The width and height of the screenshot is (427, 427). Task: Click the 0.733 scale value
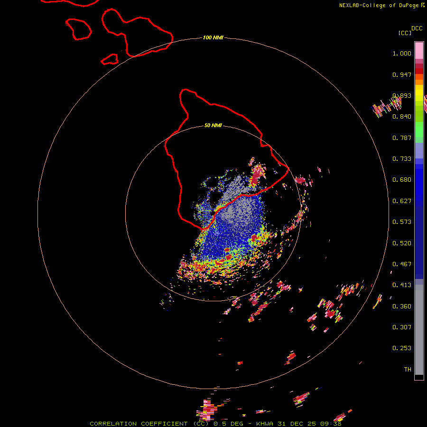click(402, 159)
